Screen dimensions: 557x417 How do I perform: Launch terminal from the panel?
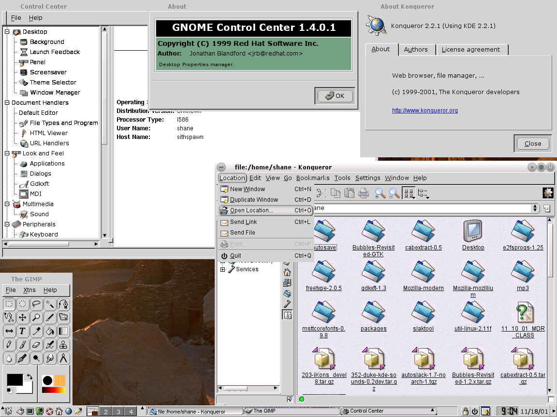(x=30, y=411)
